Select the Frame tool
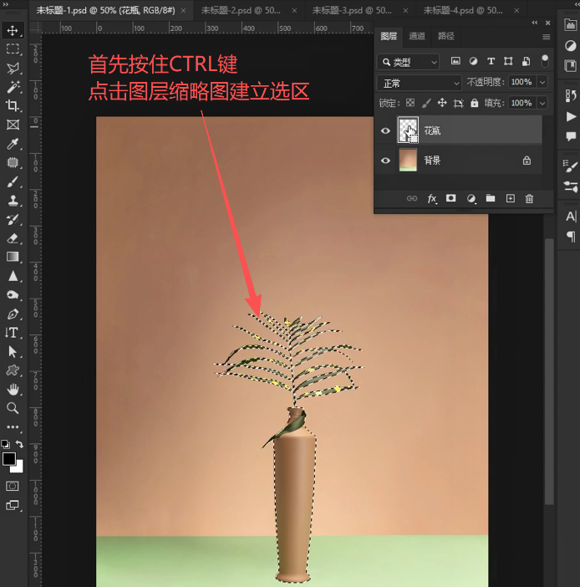 pos(13,125)
